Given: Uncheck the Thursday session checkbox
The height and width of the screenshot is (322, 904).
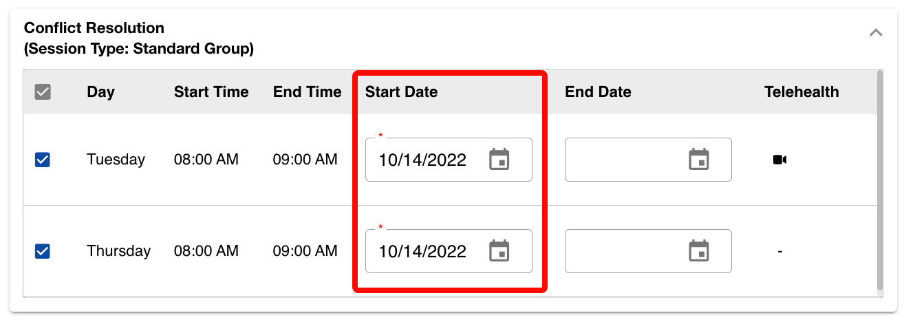Looking at the screenshot, I should coord(43,251).
